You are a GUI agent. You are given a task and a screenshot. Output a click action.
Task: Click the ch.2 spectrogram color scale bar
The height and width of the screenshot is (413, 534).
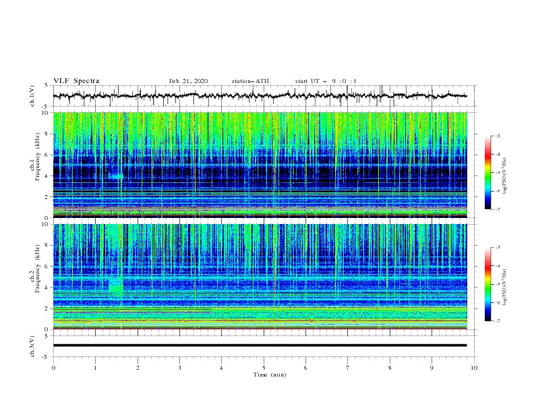487,284
